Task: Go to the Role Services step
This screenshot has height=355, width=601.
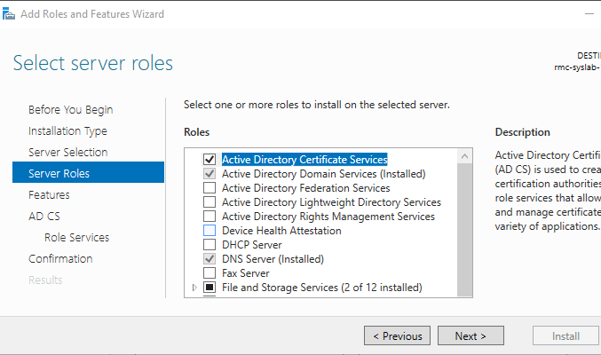Action: click(x=76, y=237)
